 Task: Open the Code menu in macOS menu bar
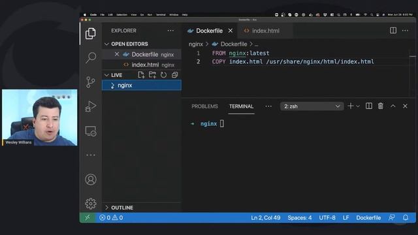pyautogui.click(x=93, y=14)
